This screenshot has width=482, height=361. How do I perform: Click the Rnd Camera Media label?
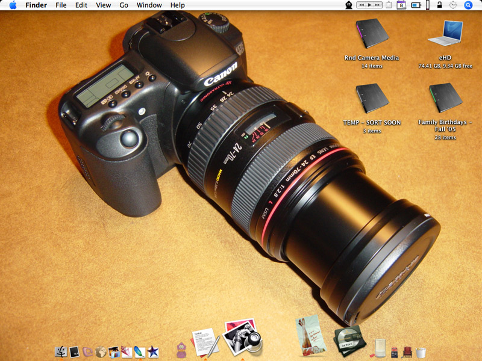coord(372,58)
